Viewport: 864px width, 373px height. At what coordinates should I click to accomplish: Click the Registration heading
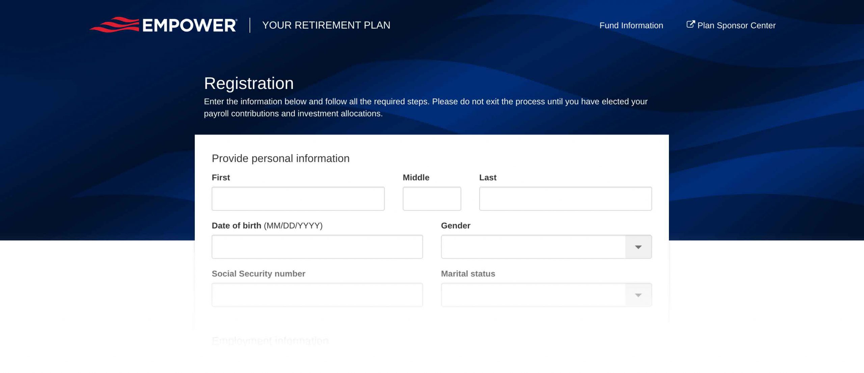point(249,83)
